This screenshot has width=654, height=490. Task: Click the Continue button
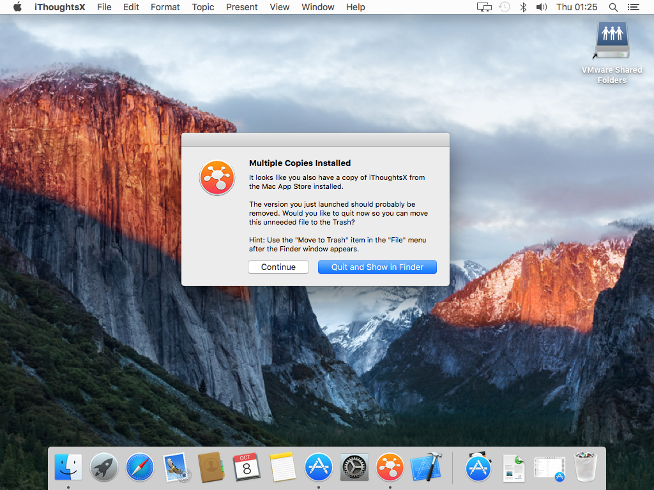click(278, 267)
